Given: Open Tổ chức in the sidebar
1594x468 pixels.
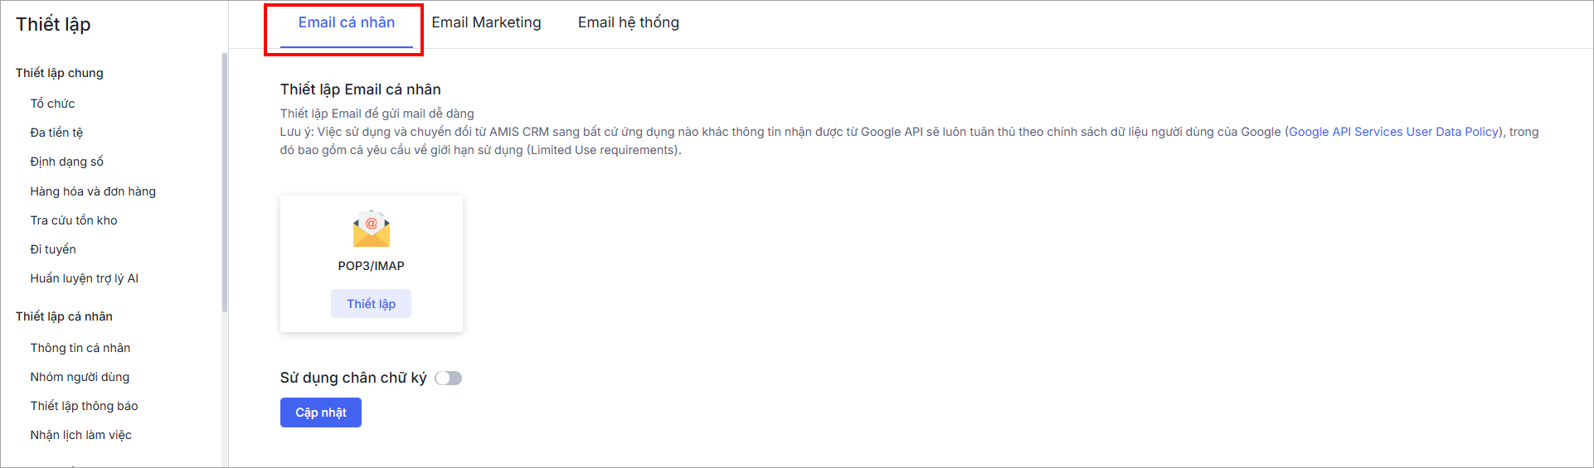Looking at the screenshot, I should click(52, 104).
